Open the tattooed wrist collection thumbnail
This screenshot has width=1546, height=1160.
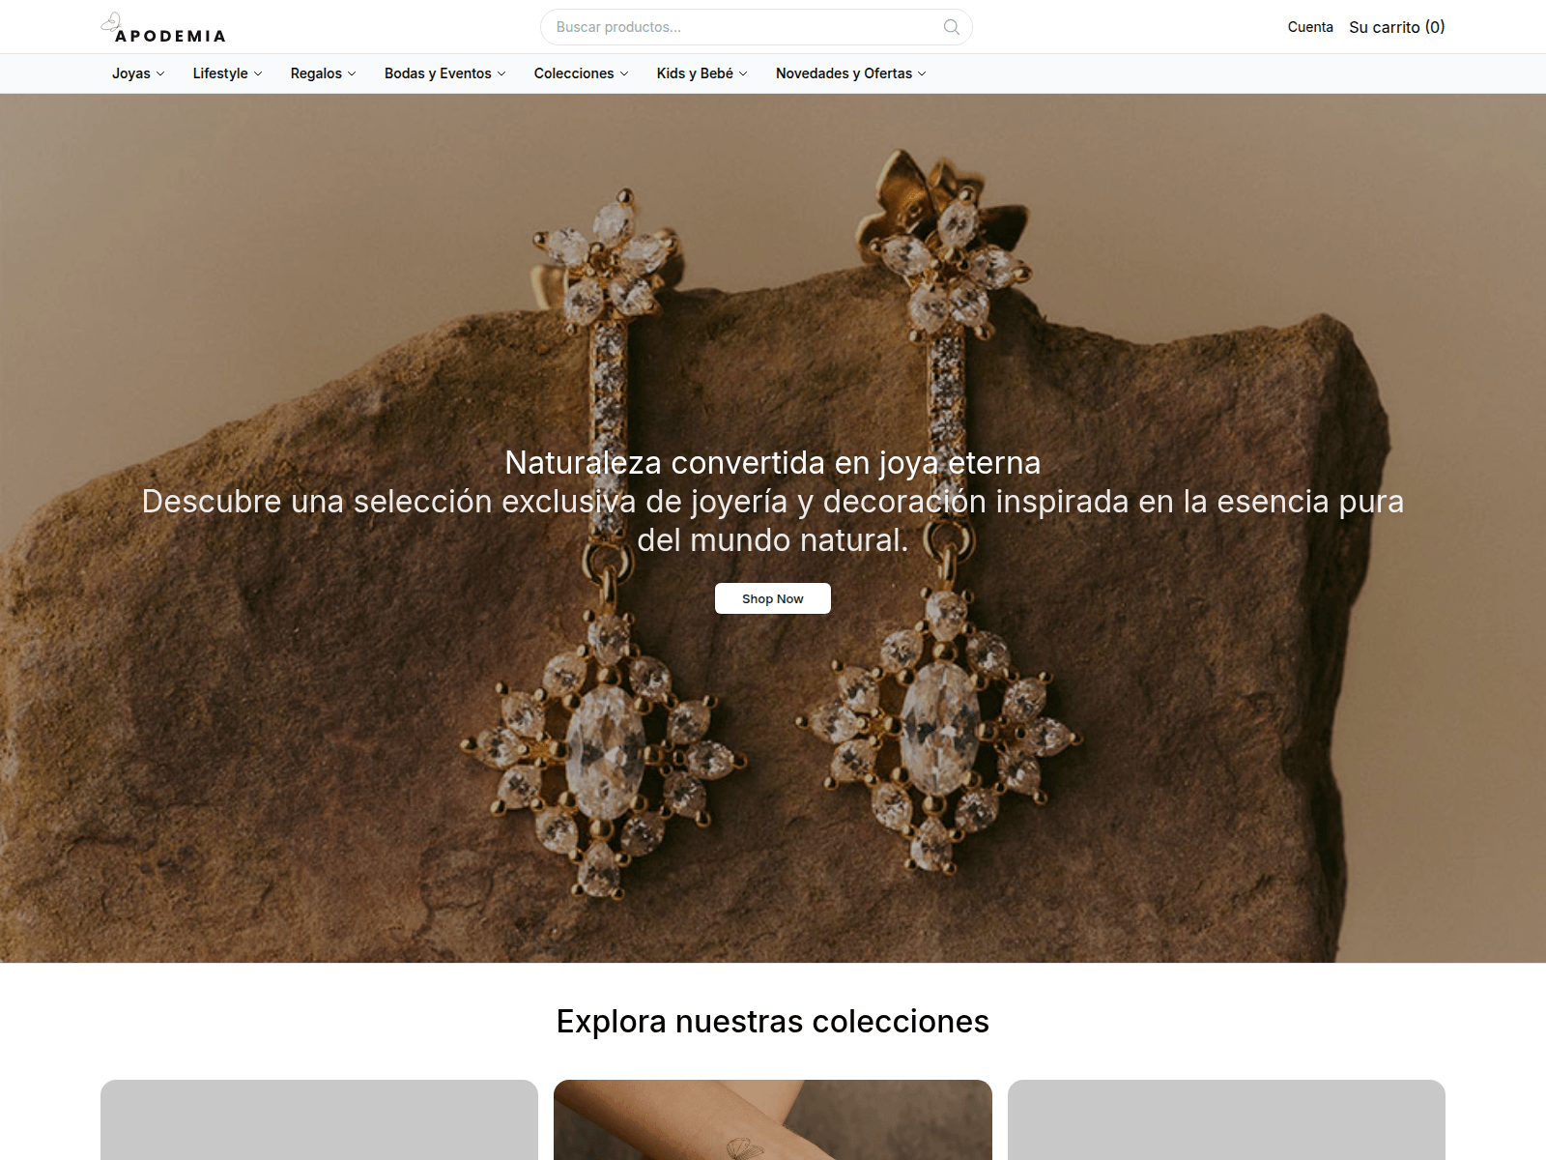[773, 1119]
